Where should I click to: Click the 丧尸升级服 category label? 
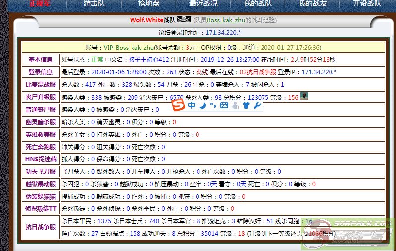click(40, 98)
